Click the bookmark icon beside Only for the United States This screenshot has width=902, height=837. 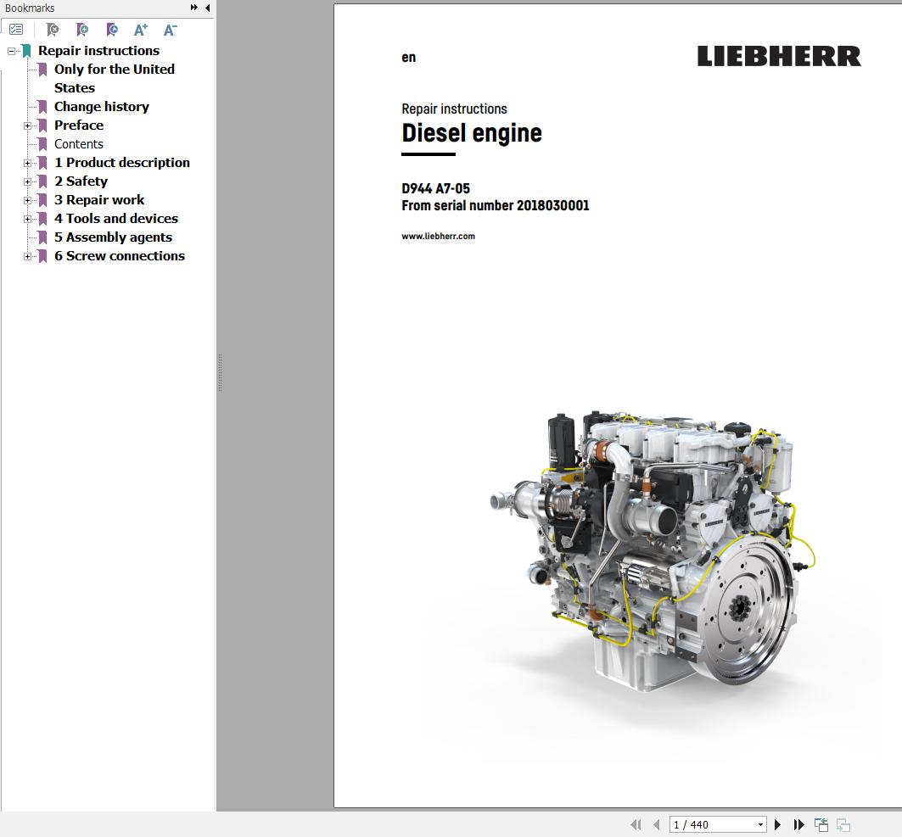tap(42, 70)
